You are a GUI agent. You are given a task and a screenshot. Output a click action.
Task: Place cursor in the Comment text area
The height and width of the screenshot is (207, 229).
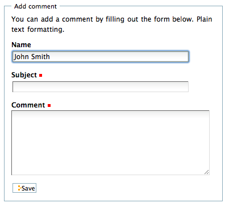coord(110,143)
